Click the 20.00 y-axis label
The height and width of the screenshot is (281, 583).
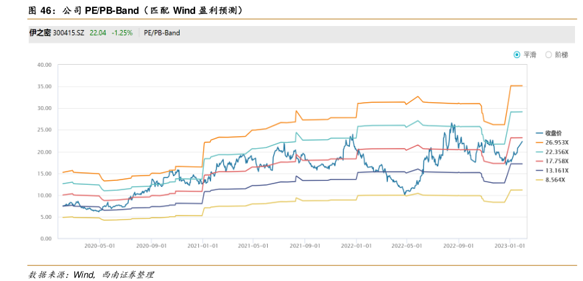tap(45, 152)
